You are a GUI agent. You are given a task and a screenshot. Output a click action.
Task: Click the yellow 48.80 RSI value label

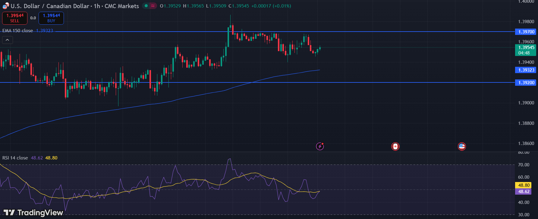pyautogui.click(x=524, y=185)
